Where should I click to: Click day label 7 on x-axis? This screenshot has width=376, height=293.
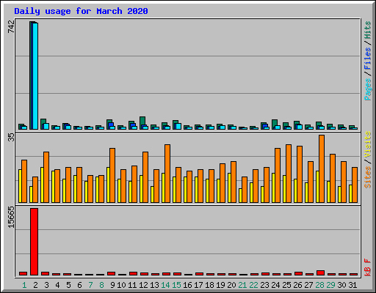click(90, 285)
